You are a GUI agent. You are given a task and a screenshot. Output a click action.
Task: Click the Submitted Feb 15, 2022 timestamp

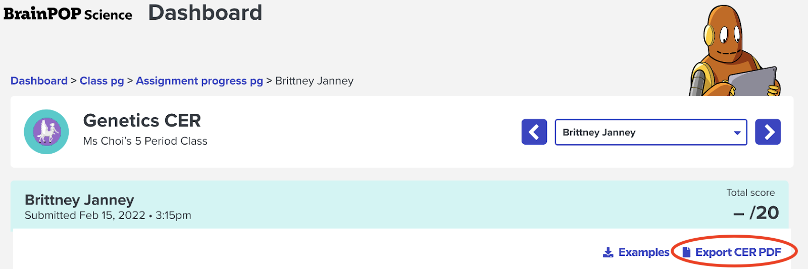coord(108,216)
